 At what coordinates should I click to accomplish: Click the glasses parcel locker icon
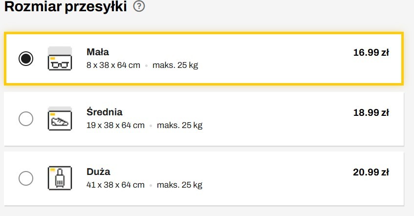point(60,59)
